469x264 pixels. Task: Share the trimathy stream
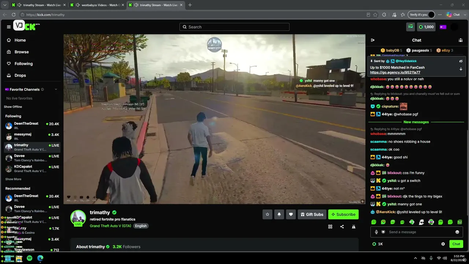(342, 227)
